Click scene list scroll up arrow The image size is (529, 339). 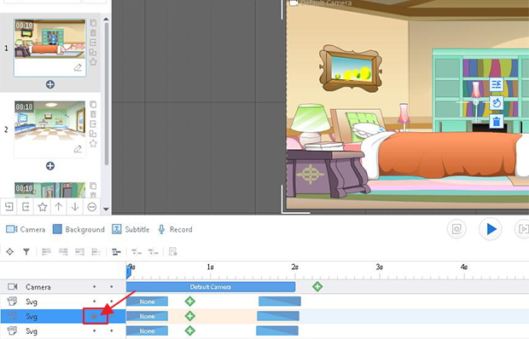pyautogui.click(x=106, y=20)
